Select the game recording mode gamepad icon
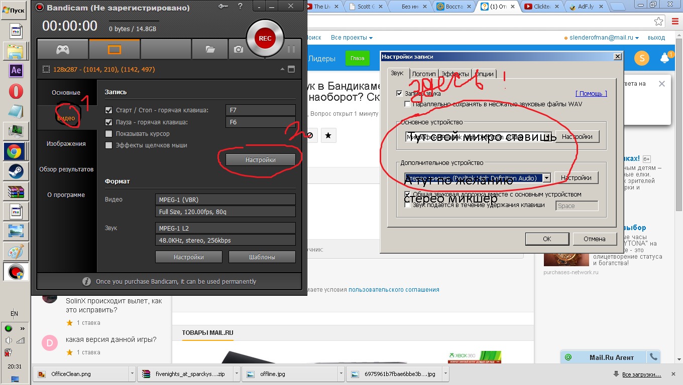Image resolution: width=683 pixels, height=385 pixels. coord(63,49)
